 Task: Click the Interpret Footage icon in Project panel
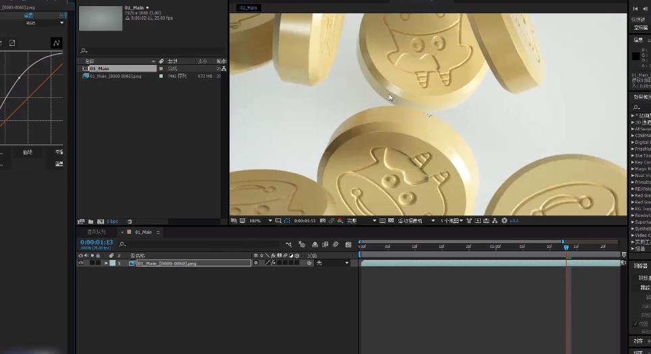pyautogui.click(x=81, y=222)
